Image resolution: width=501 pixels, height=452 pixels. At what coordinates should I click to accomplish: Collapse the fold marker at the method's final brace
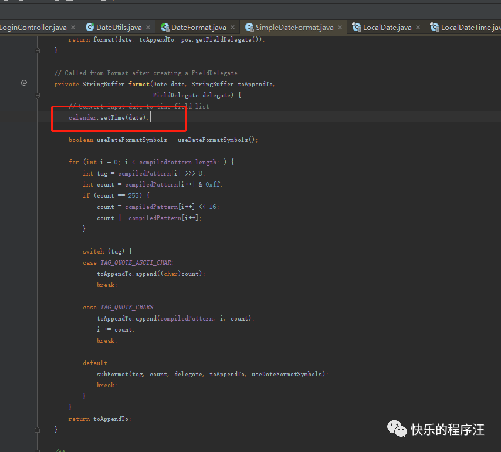tap(38, 430)
